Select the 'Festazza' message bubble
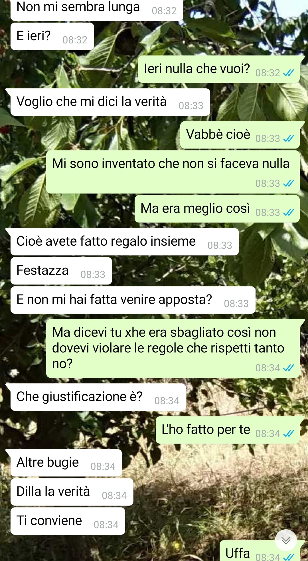 pyautogui.click(x=61, y=271)
